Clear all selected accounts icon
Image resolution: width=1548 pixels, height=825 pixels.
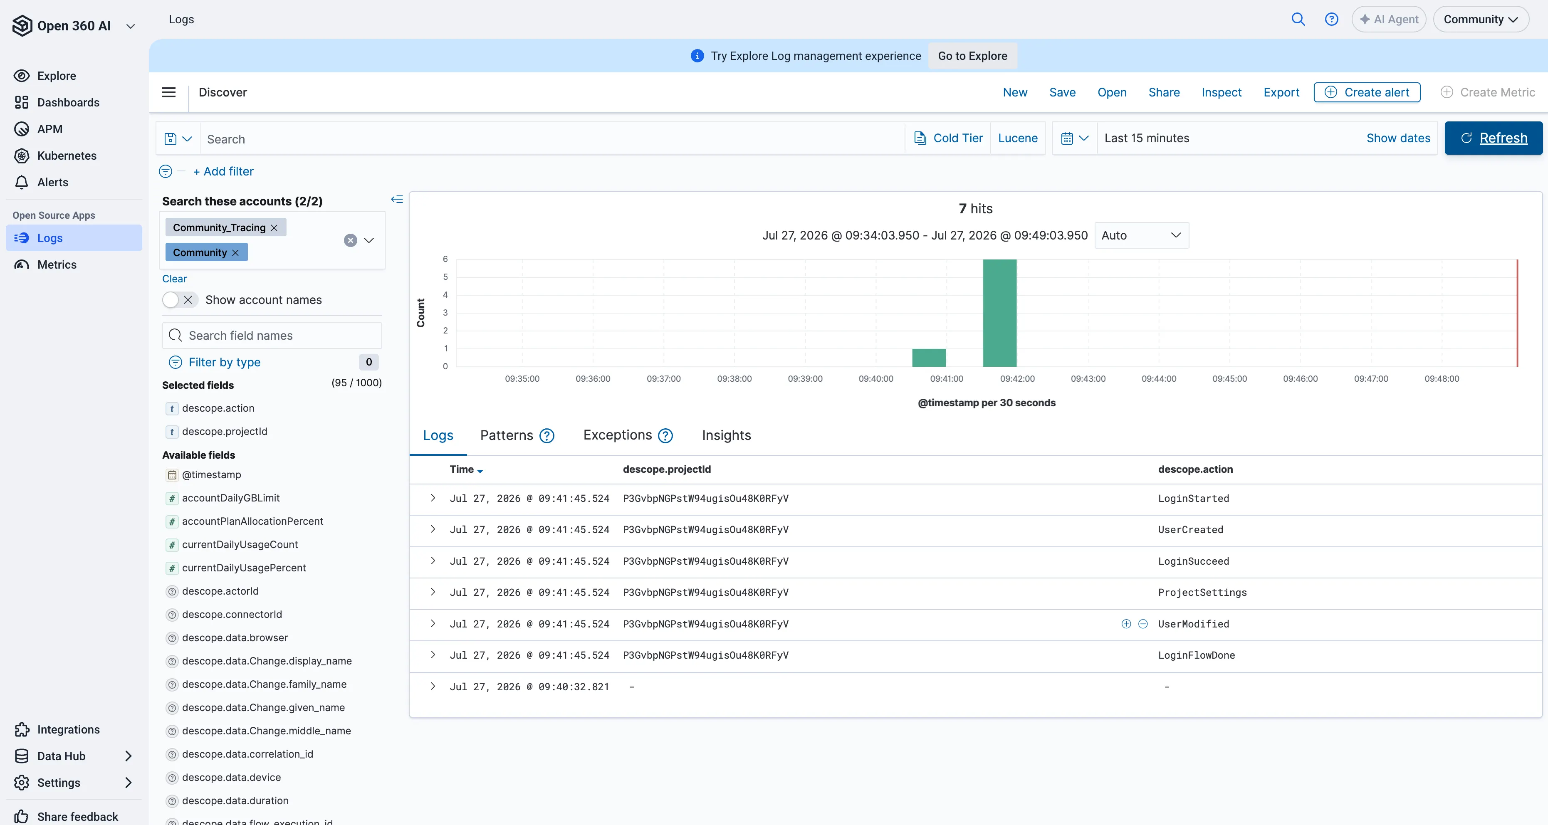coord(350,240)
